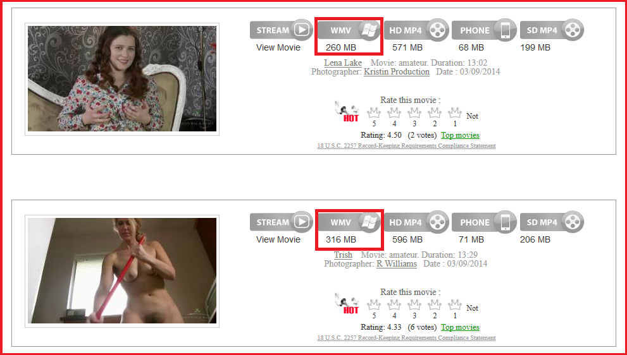
Task: Get the 596 MB HD MP4 version
Action: (x=416, y=222)
